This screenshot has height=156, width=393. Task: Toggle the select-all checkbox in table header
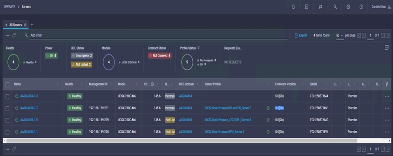8,85
